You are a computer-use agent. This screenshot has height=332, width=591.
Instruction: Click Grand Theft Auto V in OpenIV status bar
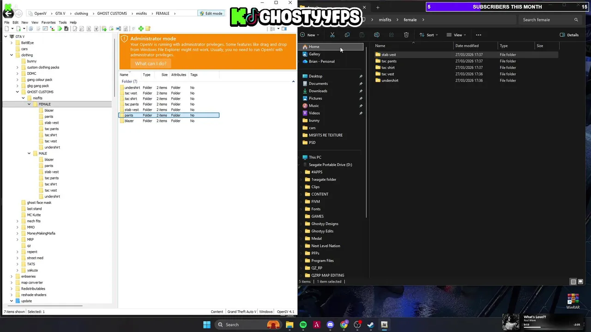point(241,312)
